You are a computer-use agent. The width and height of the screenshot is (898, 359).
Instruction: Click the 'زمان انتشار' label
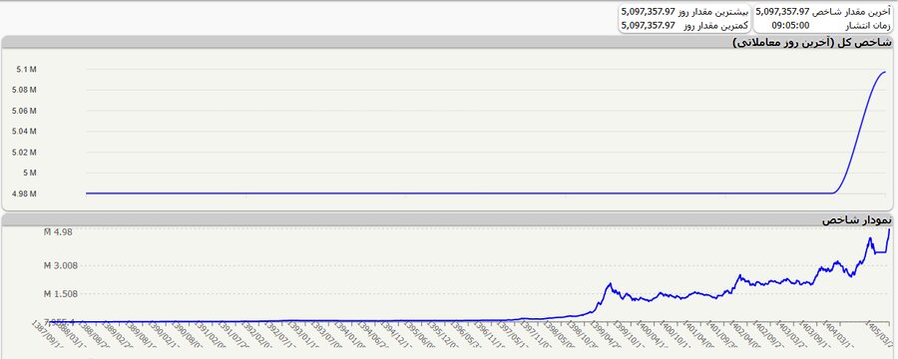(868, 25)
